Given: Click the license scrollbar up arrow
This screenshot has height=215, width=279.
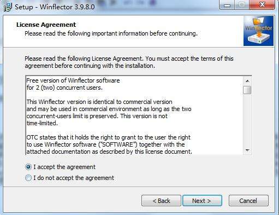Looking at the screenshot, I should click(x=247, y=81).
